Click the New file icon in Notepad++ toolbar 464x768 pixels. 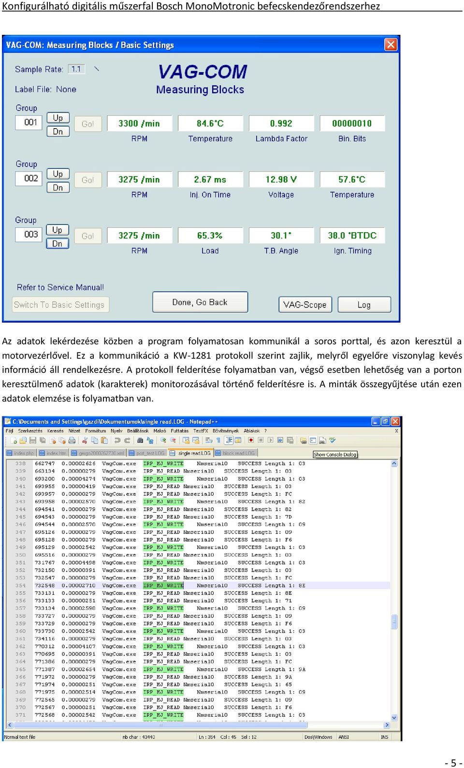tap(14, 441)
